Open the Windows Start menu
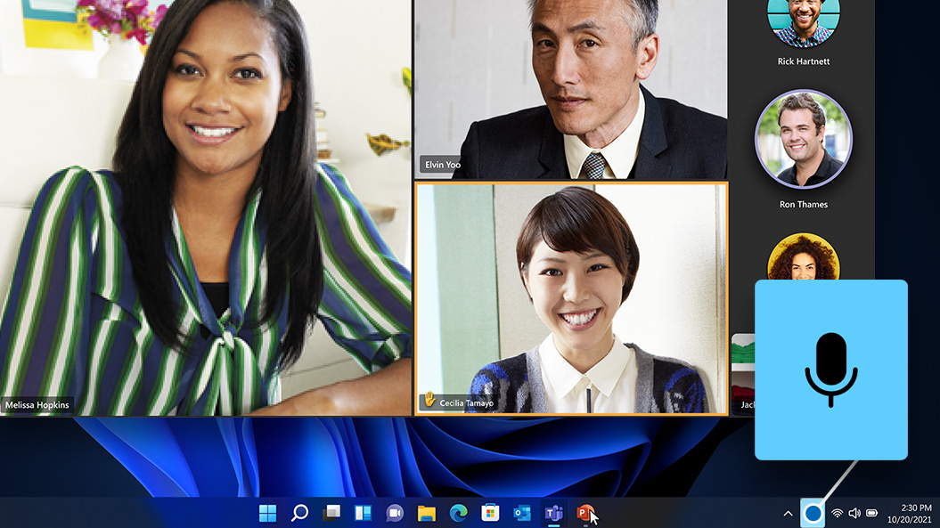This screenshot has width=940, height=528. click(267, 513)
